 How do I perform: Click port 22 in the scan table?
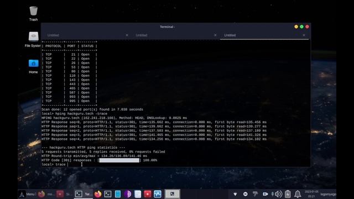tap(73, 59)
